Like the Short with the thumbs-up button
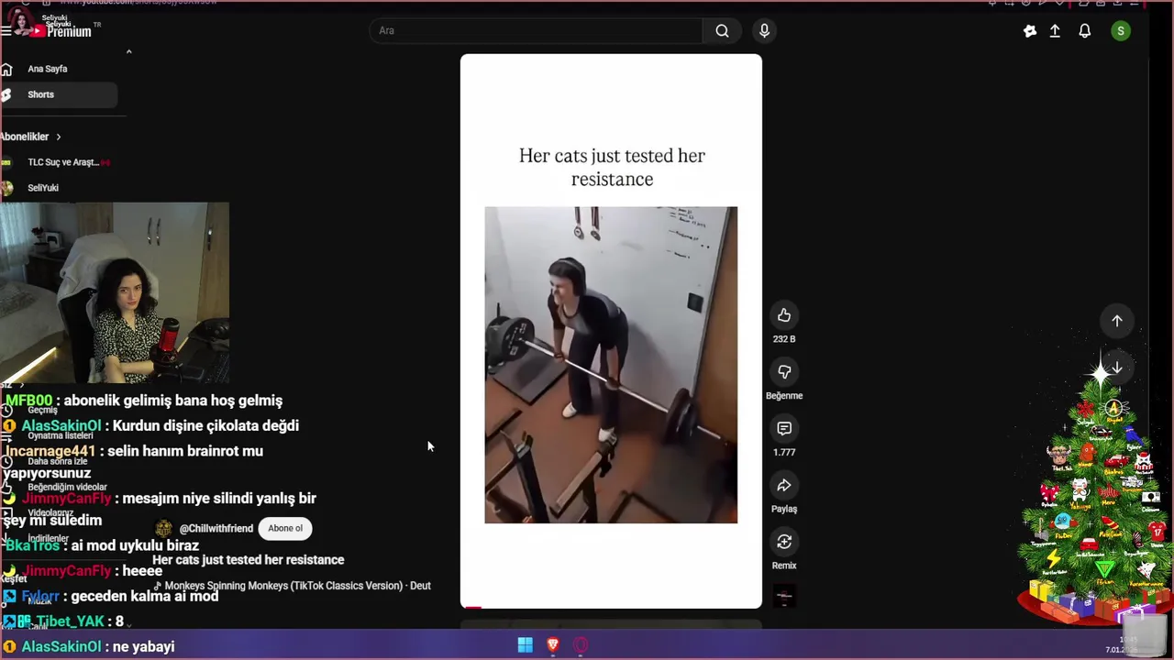The width and height of the screenshot is (1174, 660). (x=784, y=315)
